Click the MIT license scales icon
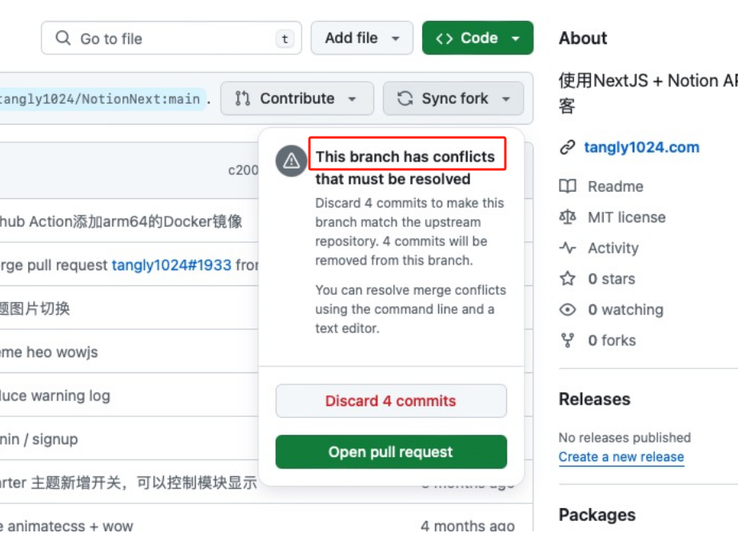 568,217
